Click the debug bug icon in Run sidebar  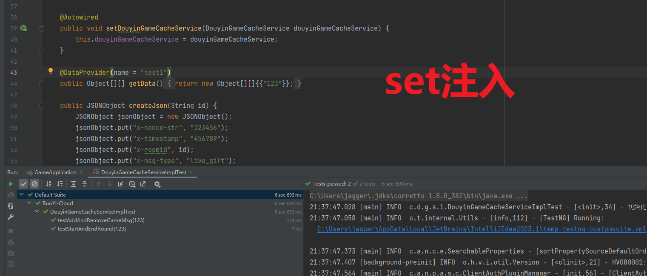coord(11,242)
